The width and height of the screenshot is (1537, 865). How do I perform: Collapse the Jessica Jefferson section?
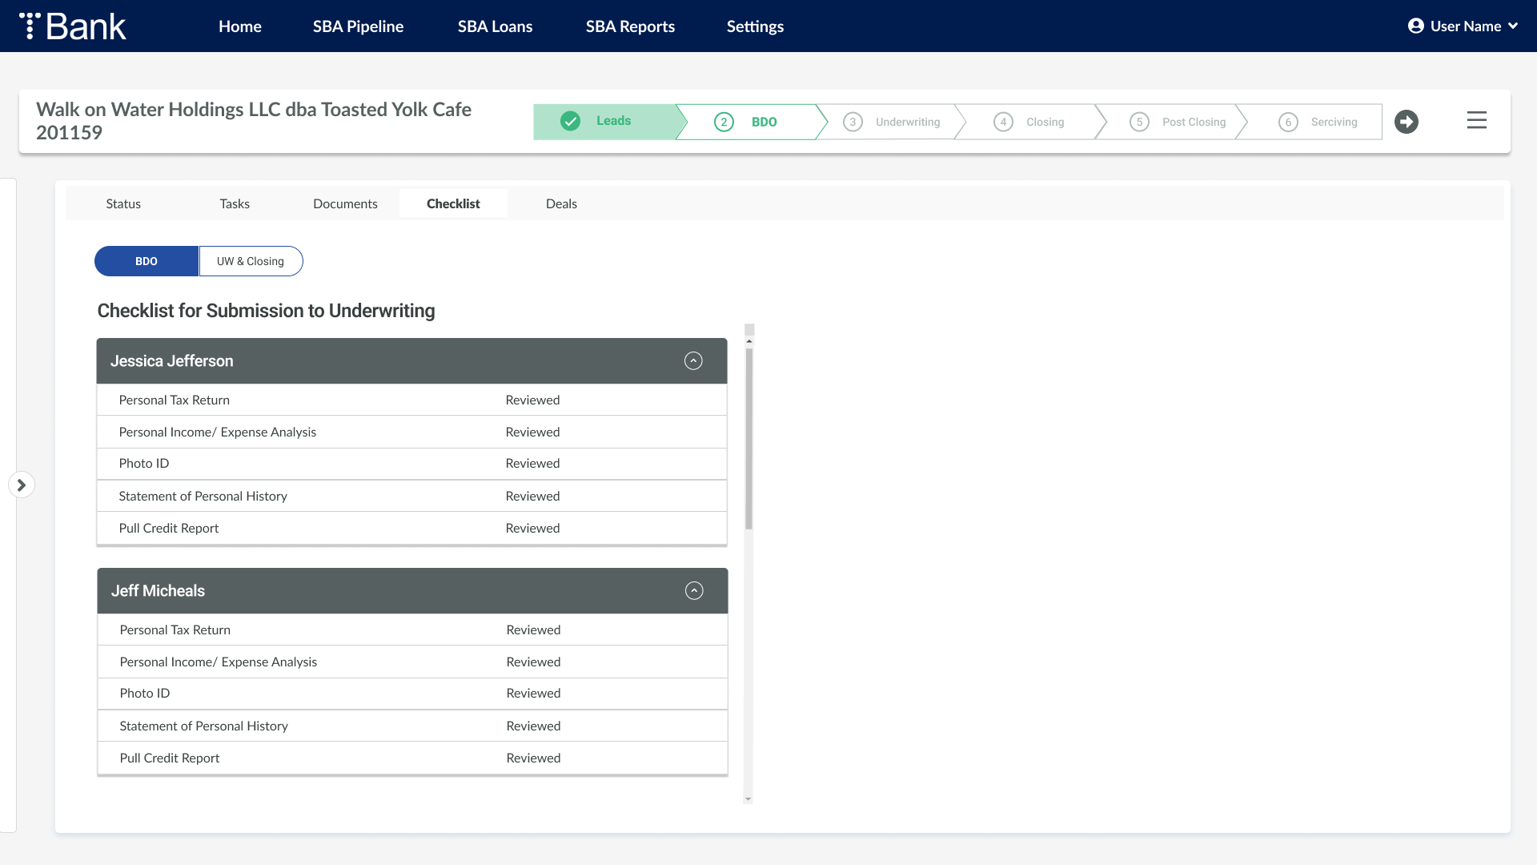693,361
